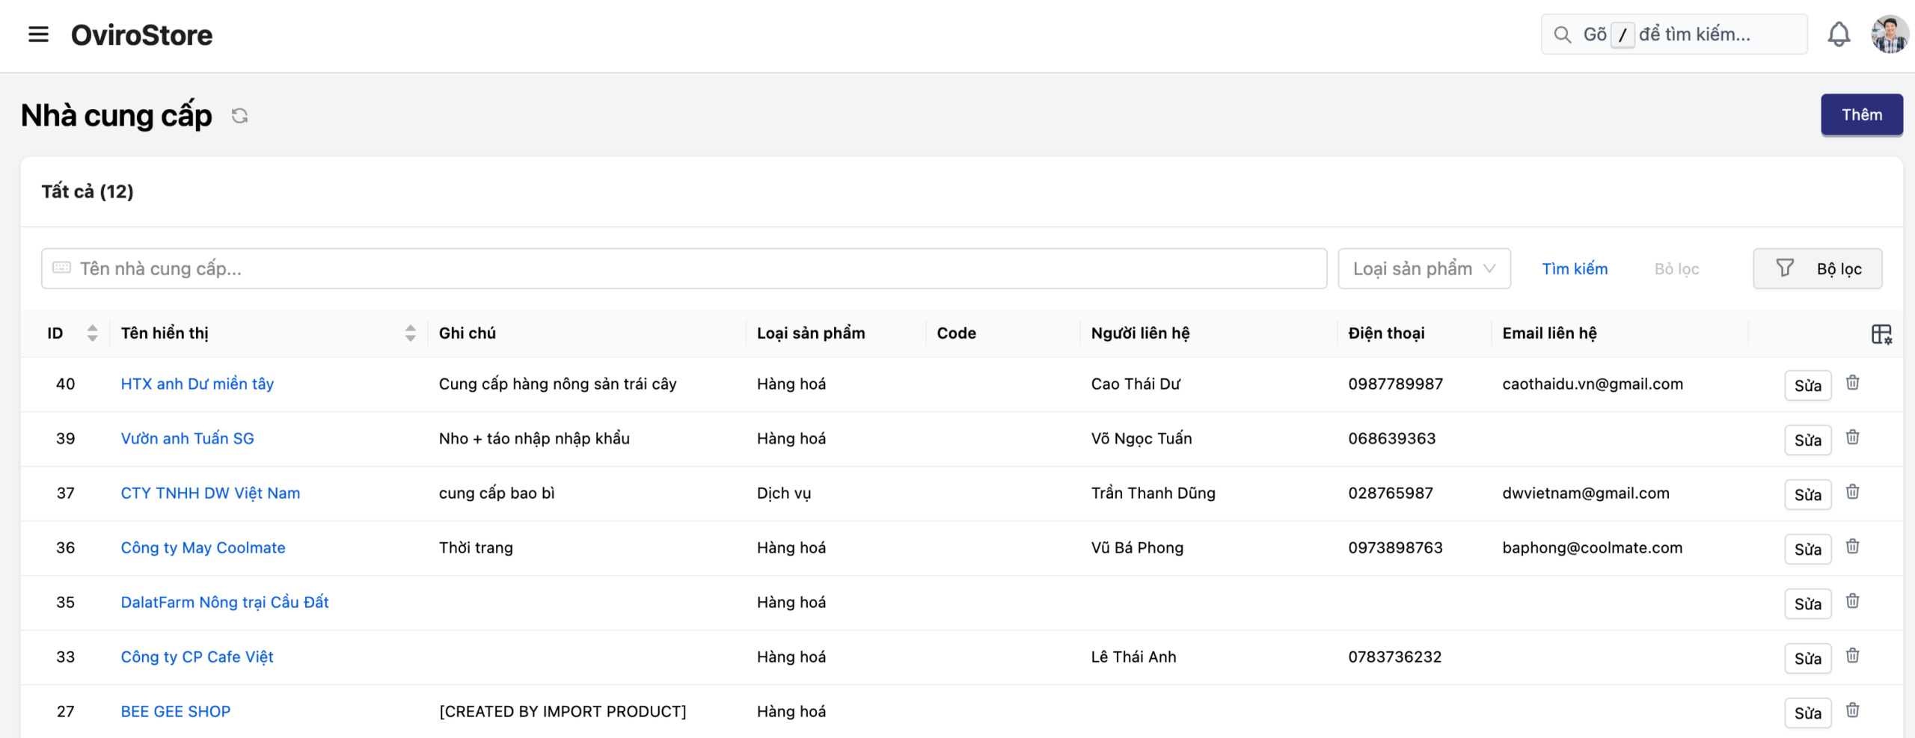Expand the Loại sản phẩm dropdown
Viewport: 1915px width, 738px height.
tap(1424, 268)
